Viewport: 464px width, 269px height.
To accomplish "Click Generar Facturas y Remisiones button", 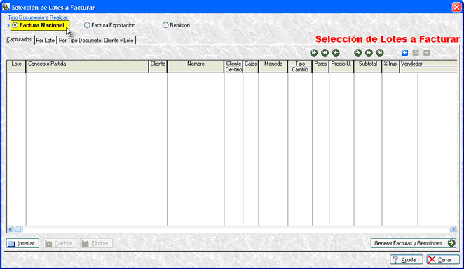I will [414, 243].
